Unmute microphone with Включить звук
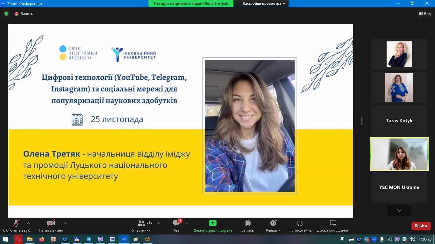Image resolution: width=435 pixels, height=244 pixels. click(x=16, y=226)
